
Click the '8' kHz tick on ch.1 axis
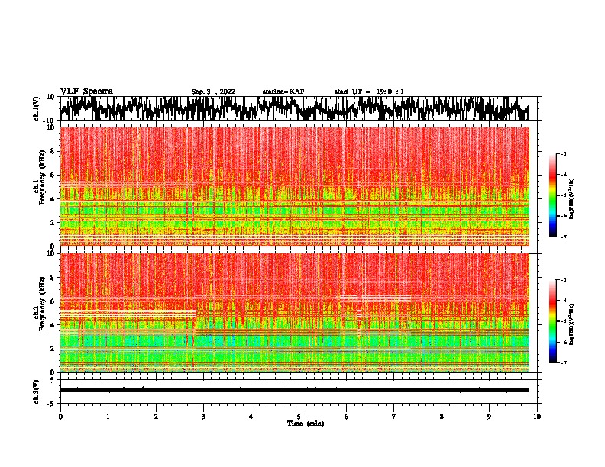click(53, 151)
